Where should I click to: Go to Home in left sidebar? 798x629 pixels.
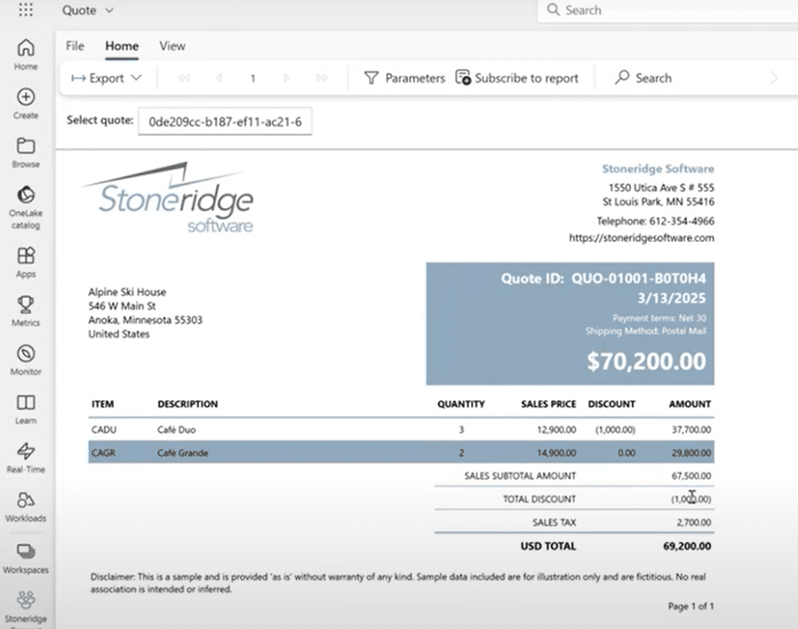click(26, 53)
